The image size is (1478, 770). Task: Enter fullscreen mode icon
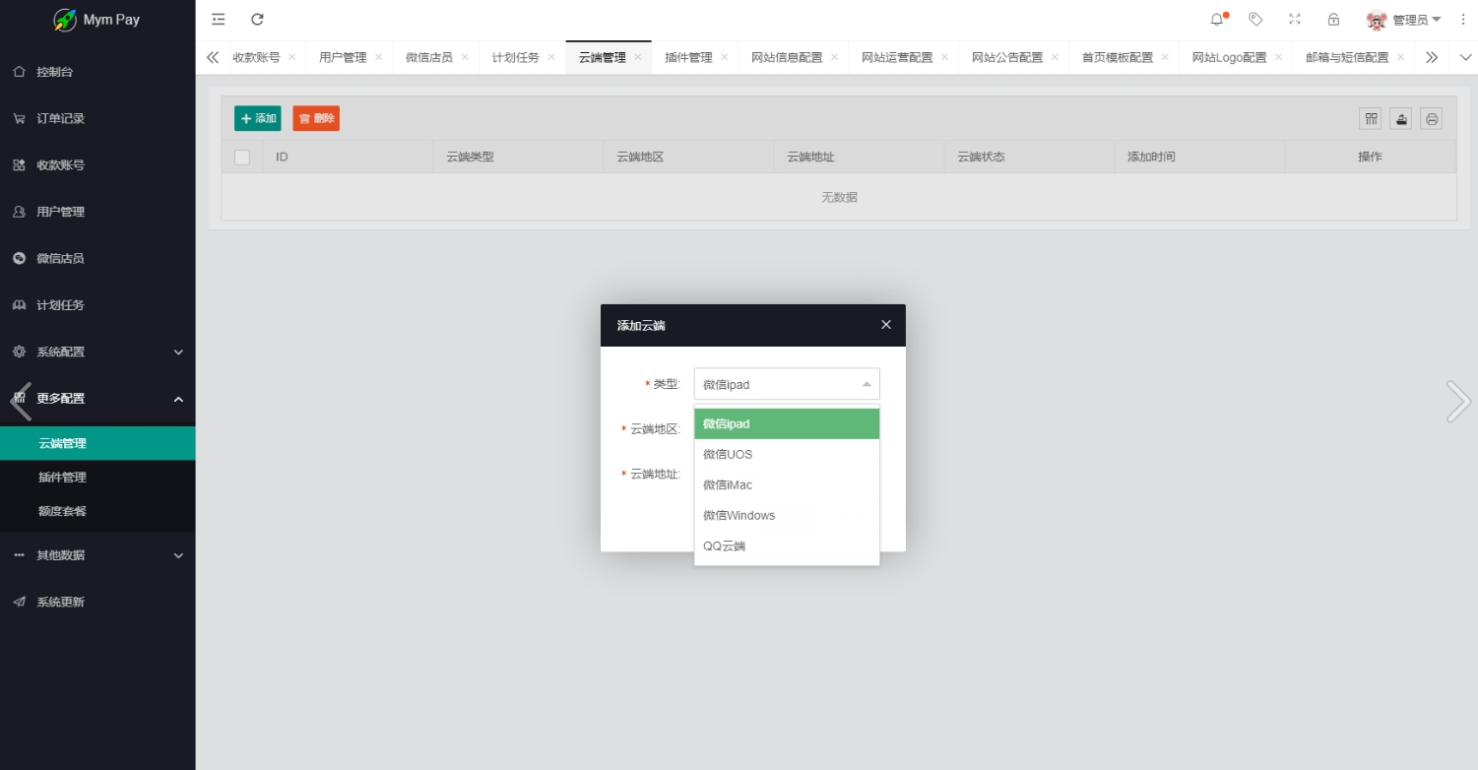1295,19
